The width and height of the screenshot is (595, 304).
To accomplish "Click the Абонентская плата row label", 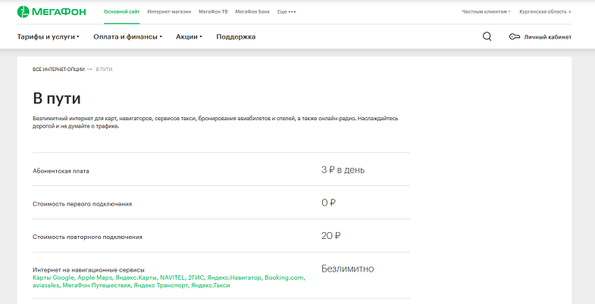I will coord(61,171).
